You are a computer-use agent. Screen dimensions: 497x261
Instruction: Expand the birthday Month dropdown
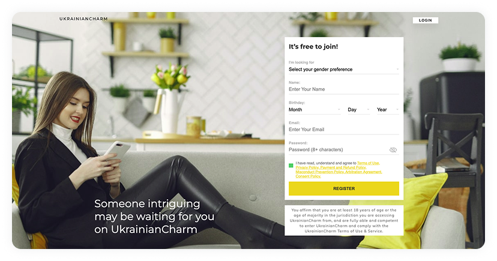point(315,110)
